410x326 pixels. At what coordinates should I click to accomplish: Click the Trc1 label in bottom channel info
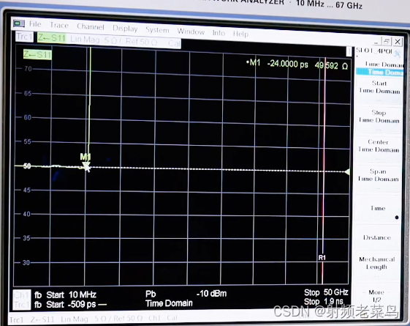pos(22,305)
